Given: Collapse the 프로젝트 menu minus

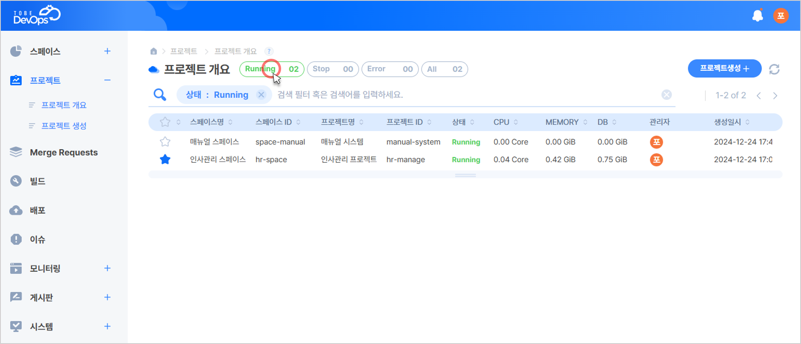Looking at the screenshot, I should point(107,80).
